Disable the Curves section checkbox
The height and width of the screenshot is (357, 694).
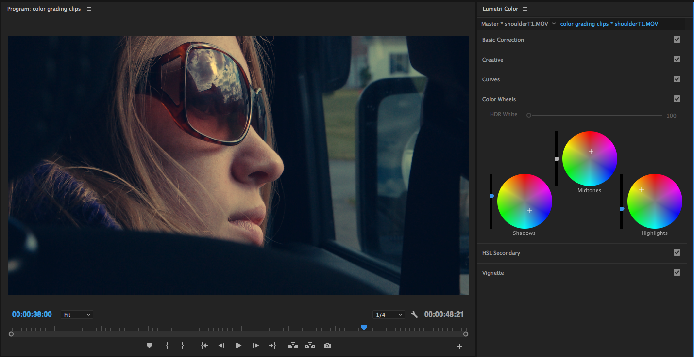(677, 78)
